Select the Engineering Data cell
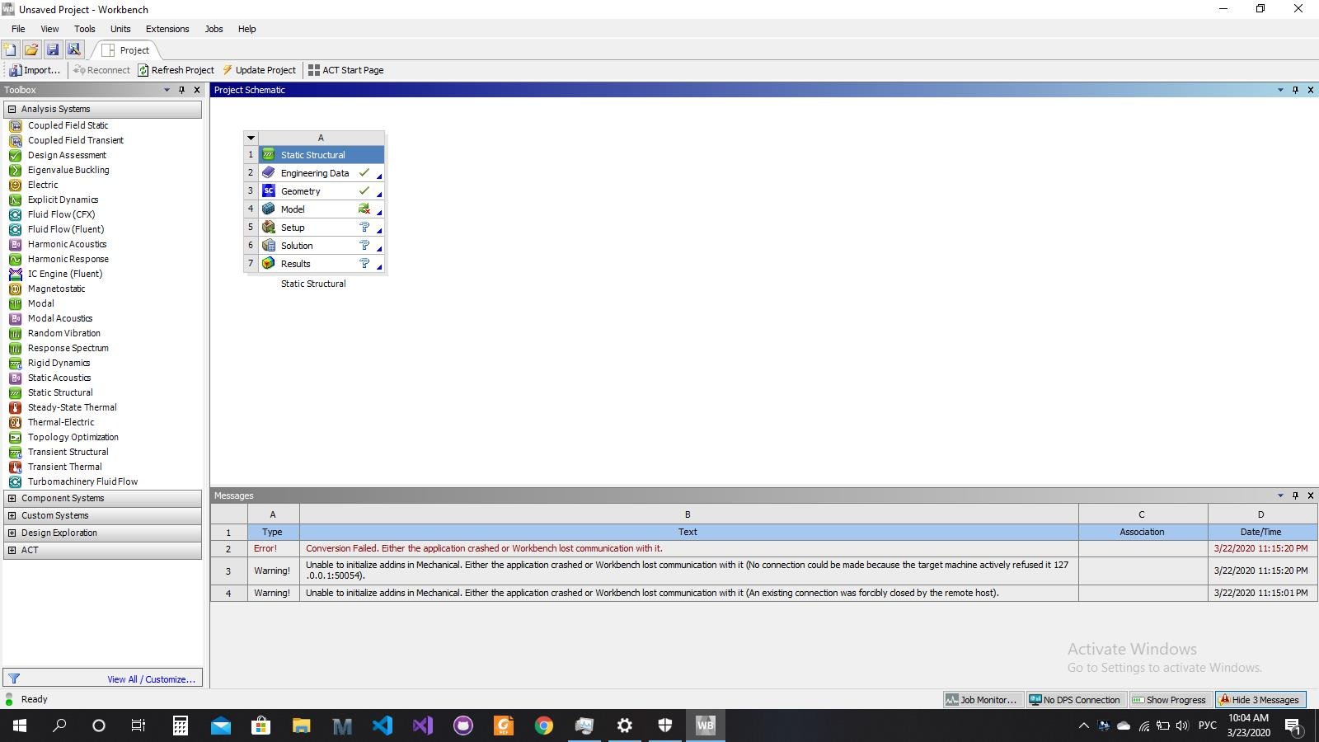The height and width of the screenshot is (742, 1319). pyautogui.click(x=322, y=173)
